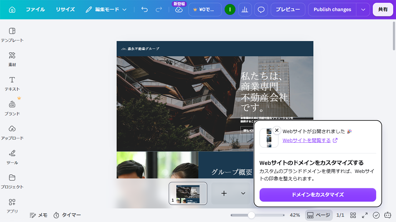Viewport: 396px width, 222px height.
Task: Undo the last action
Action: pyautogui.click(x=145, y=10)
